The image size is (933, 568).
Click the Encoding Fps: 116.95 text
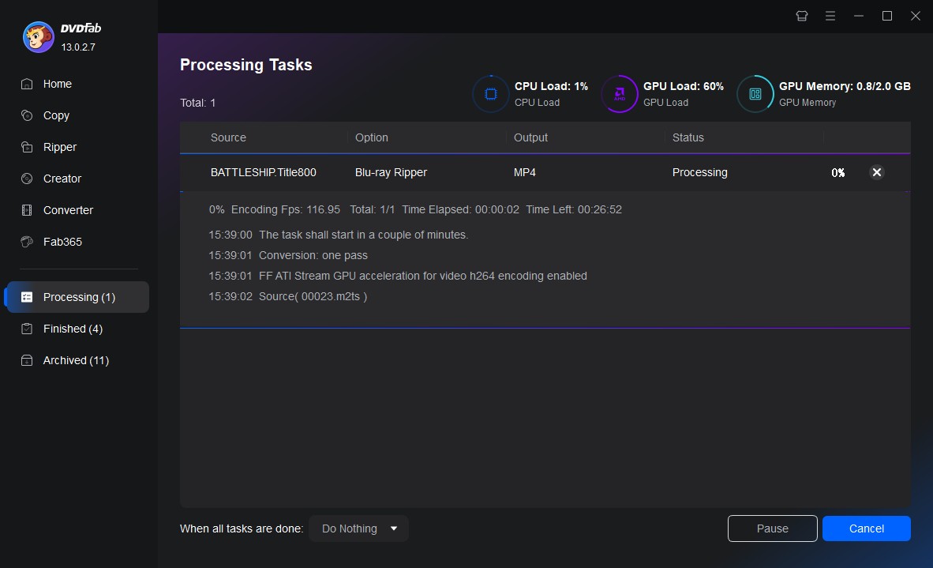[x=286, y=209]
